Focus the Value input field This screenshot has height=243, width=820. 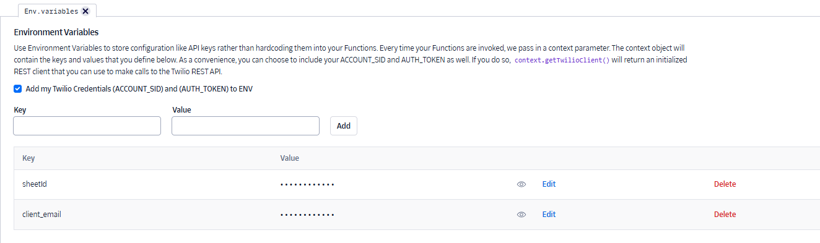245,126
